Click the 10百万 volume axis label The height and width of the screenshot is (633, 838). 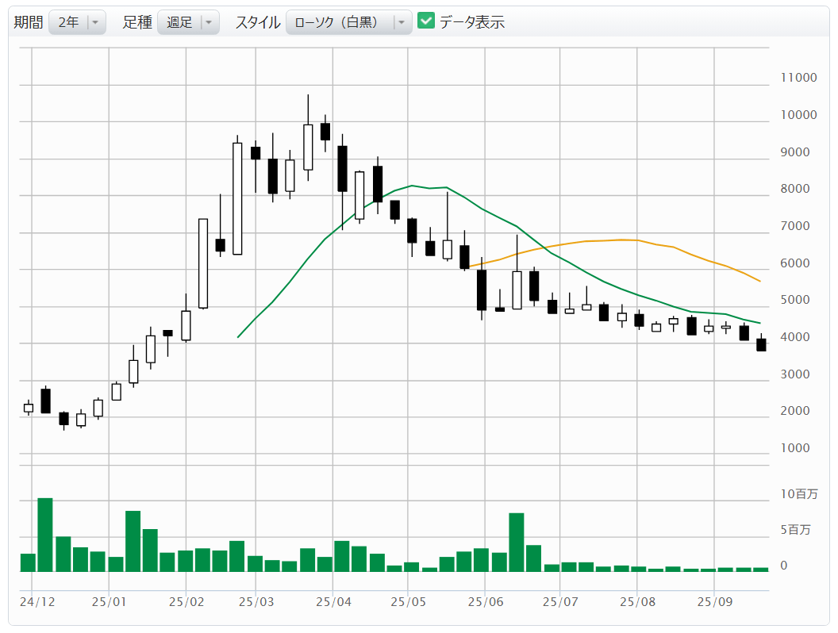[x=798, y=494]
